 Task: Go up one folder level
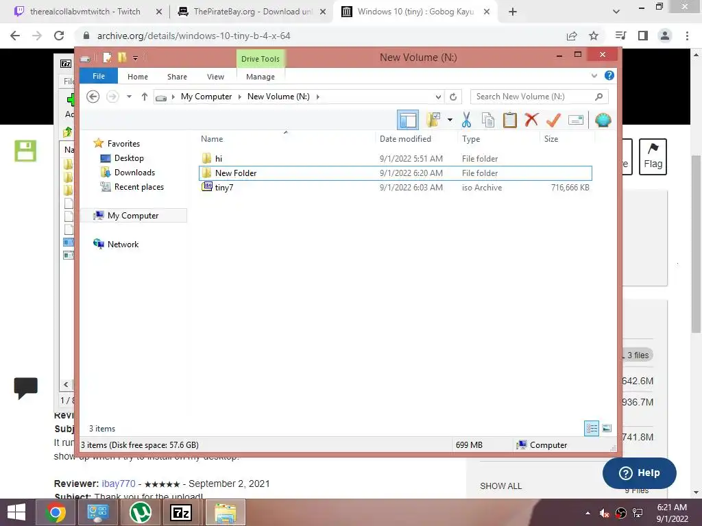pos(144,96)
